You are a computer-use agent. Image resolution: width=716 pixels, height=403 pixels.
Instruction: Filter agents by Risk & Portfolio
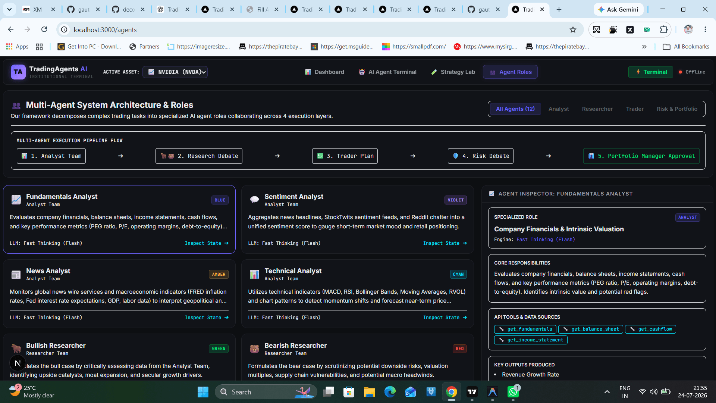pos(677,109)
